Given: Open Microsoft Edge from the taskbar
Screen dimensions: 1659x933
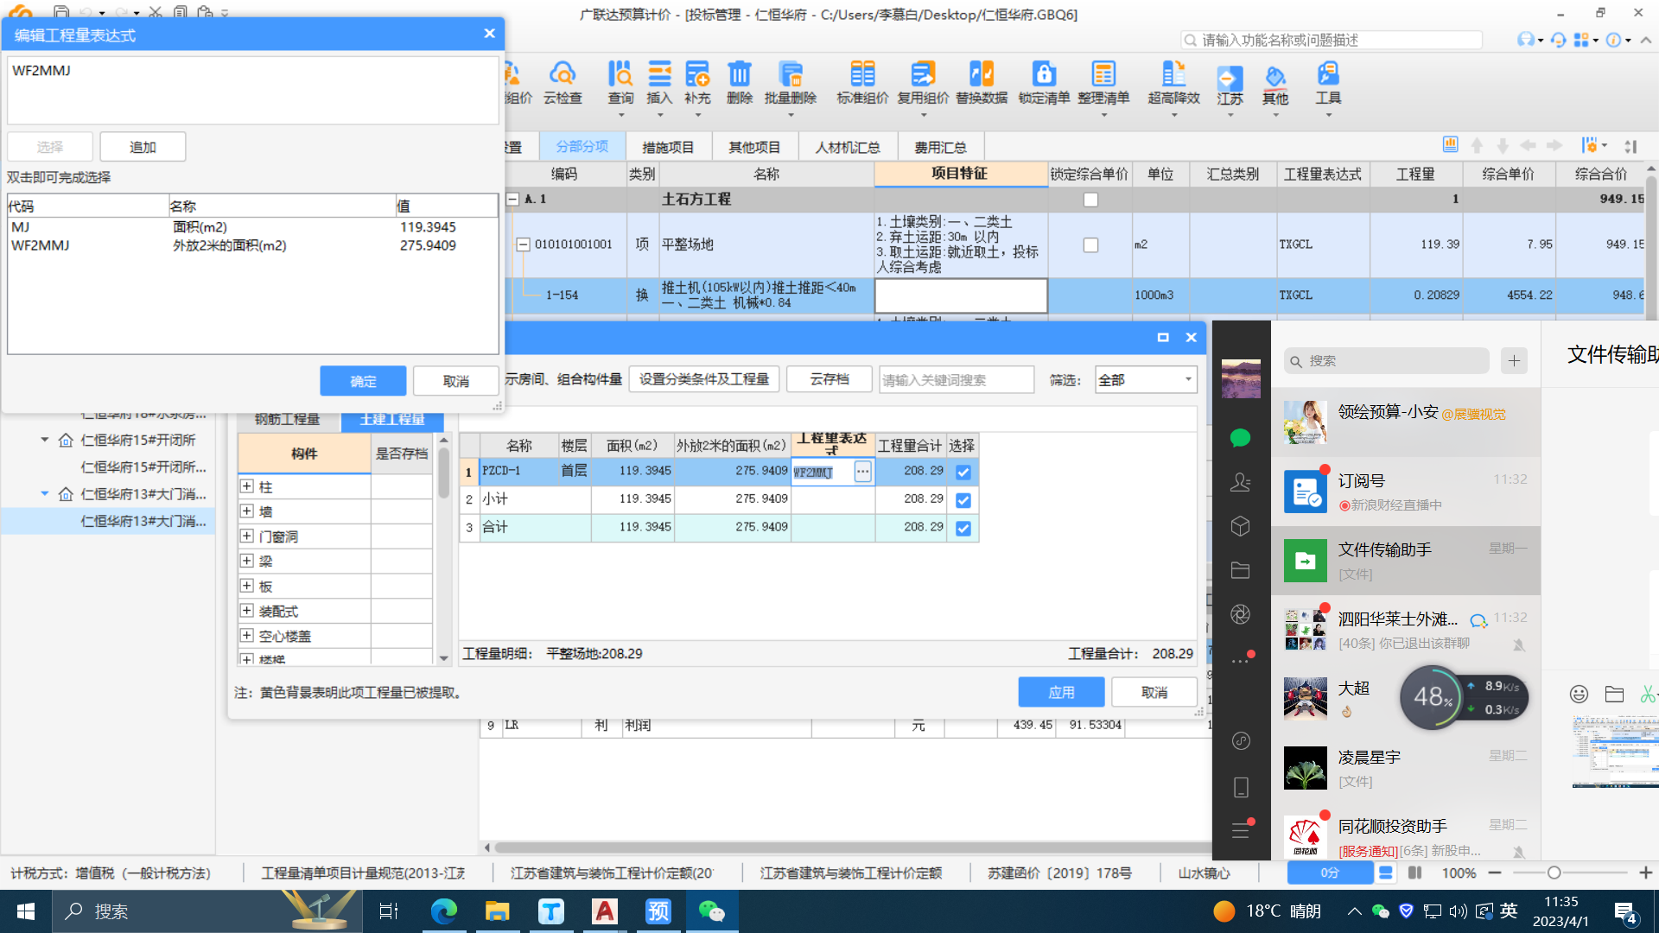Looking at the screenshot, I should pos(443,911).
